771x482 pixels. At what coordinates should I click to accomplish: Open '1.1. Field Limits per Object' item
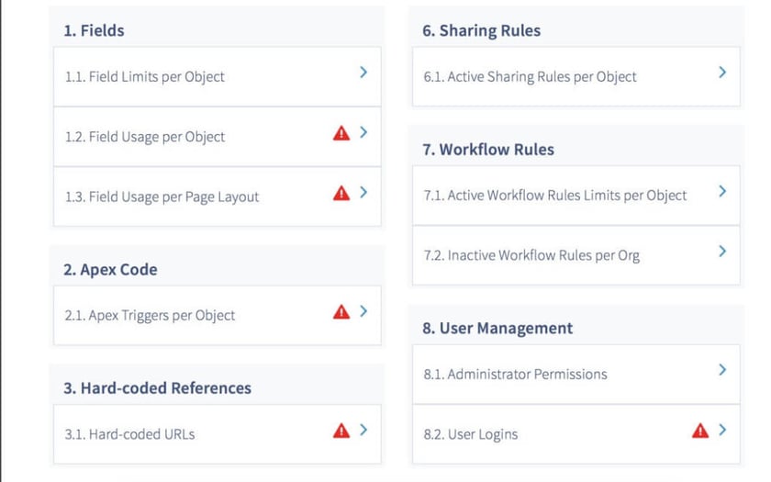click(218, 77)
